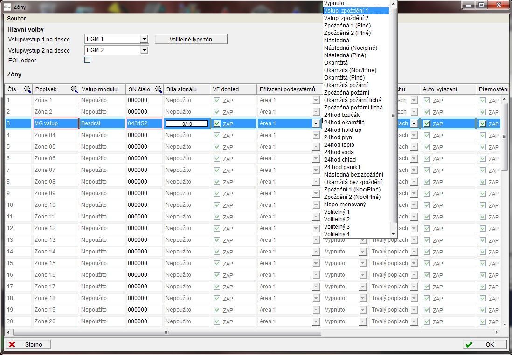Image resolution: width=512 pixels, height=355 pixels.
Task: Click the red X Storno icon
Action: click(12, 345)
